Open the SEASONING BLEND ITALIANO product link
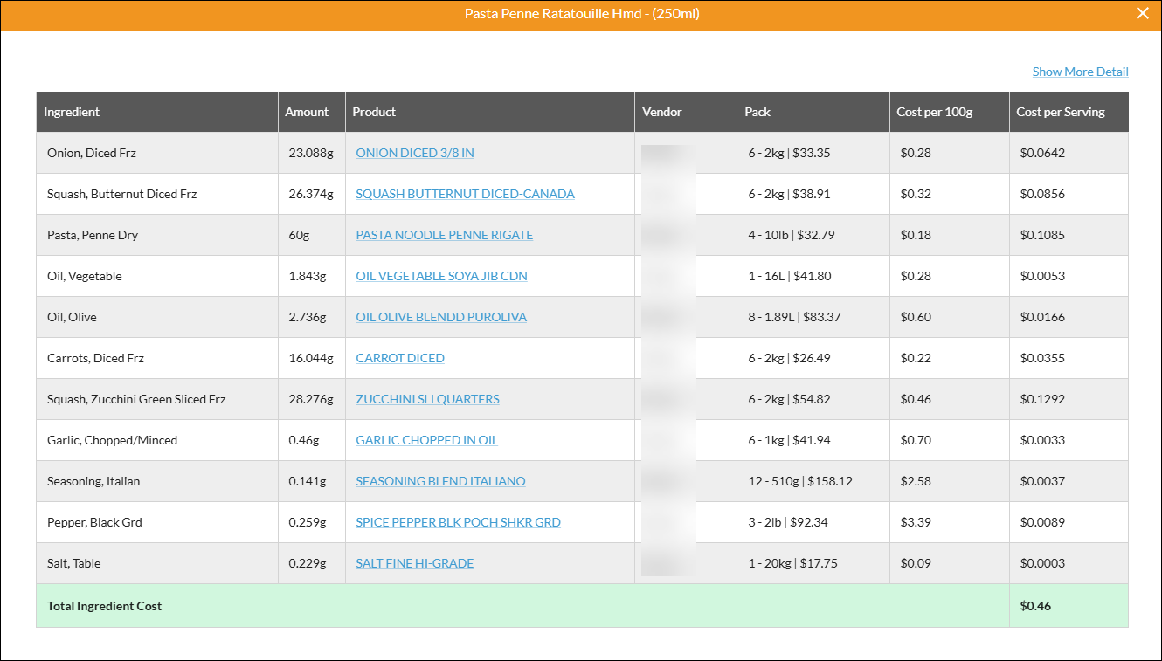The width and height of the screenshot is (1162, 661). pyautogui.click(x=440, y=480)
